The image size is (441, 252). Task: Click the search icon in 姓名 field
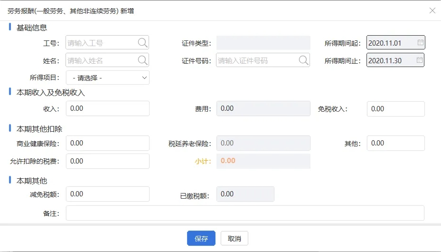click(x=142, y=60)
